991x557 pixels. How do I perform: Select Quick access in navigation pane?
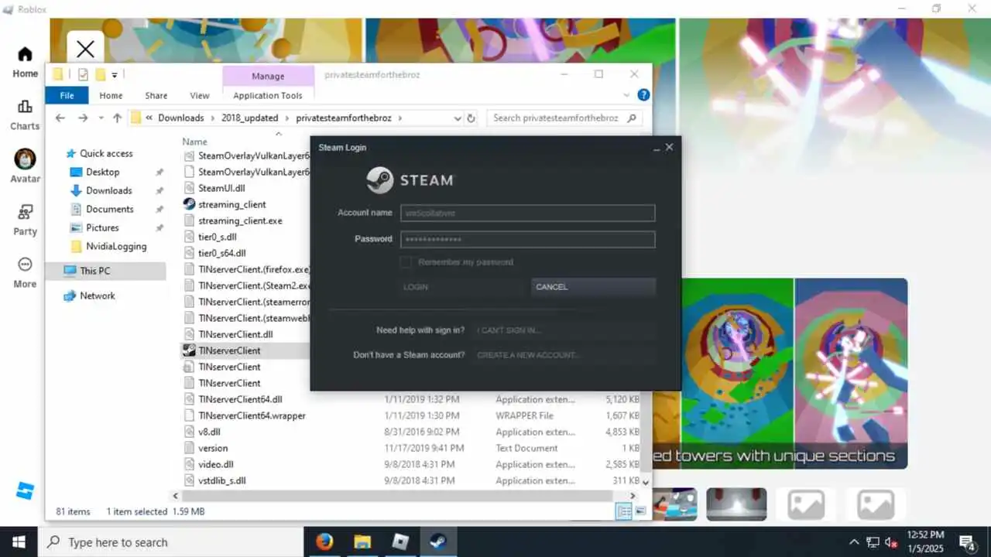coord(106,153)
